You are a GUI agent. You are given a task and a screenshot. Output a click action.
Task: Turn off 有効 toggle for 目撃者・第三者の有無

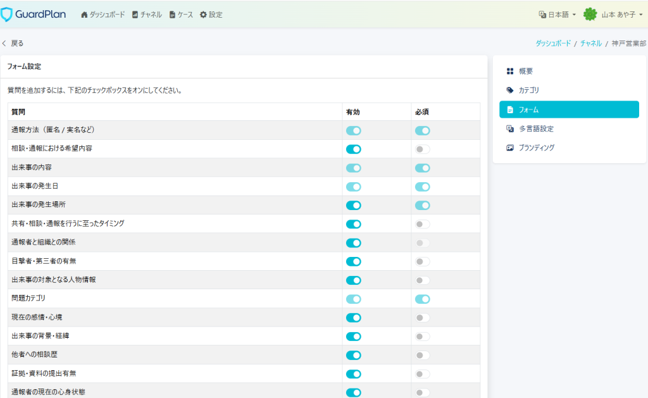tap(353, 261)
